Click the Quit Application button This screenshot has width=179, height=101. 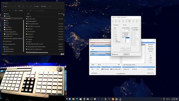coord(94,73)
